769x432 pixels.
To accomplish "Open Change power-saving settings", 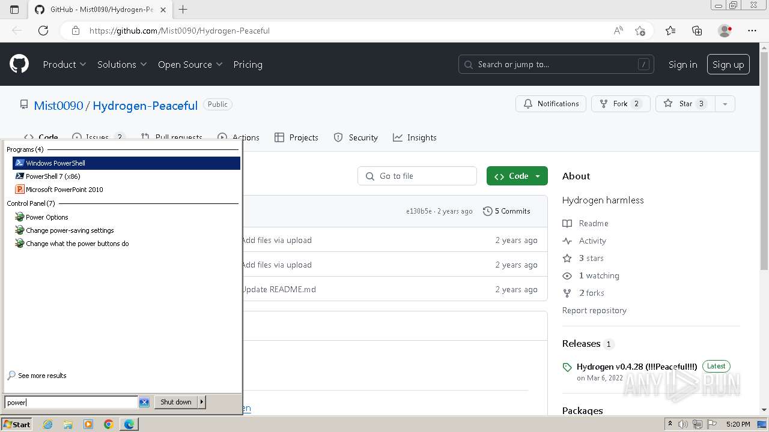I will click(70, 230).
